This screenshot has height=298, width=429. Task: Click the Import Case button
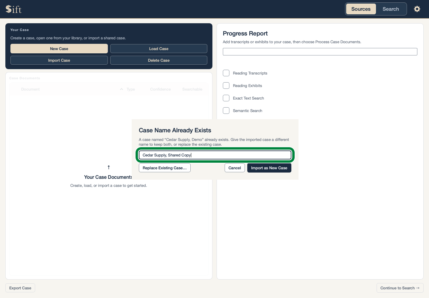click(x=59, y=60)
